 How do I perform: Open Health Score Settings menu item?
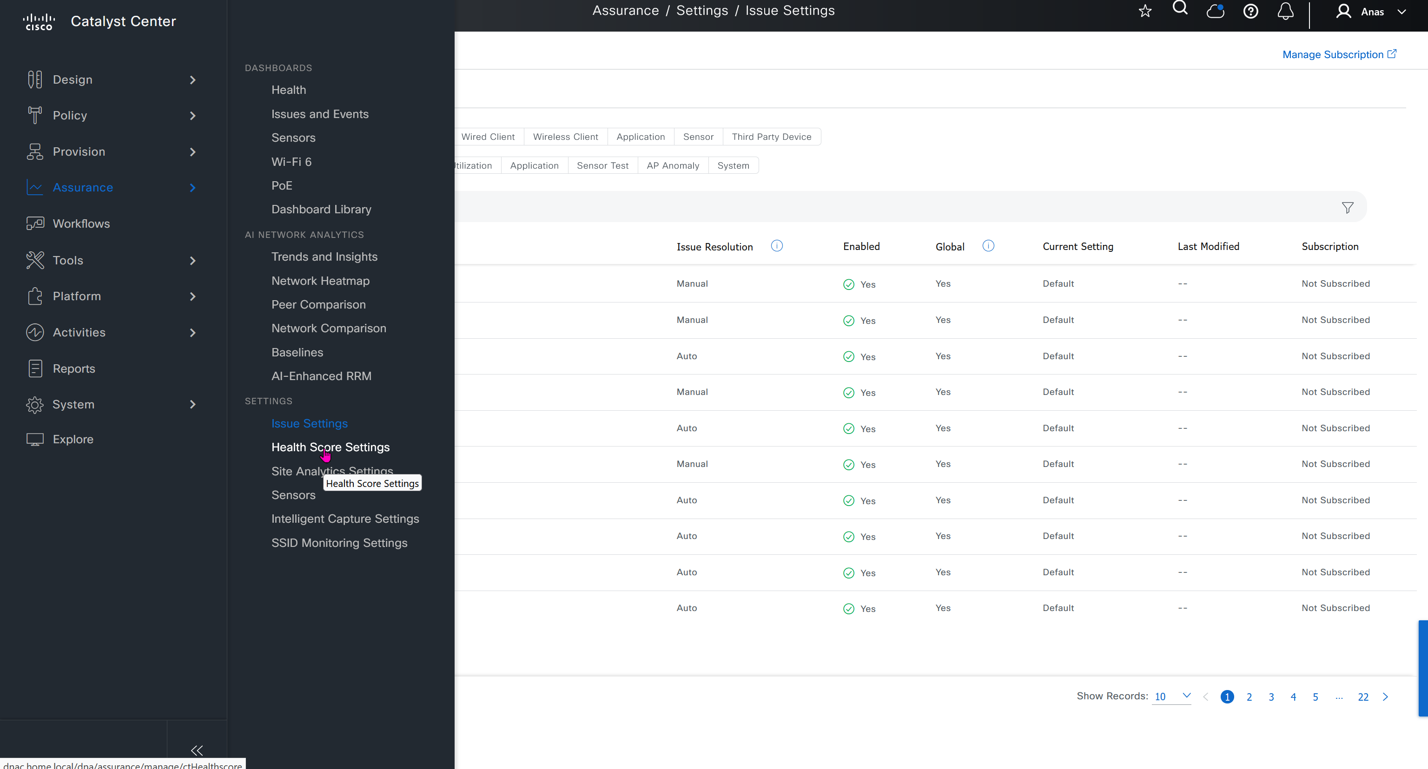click(331, 447)
